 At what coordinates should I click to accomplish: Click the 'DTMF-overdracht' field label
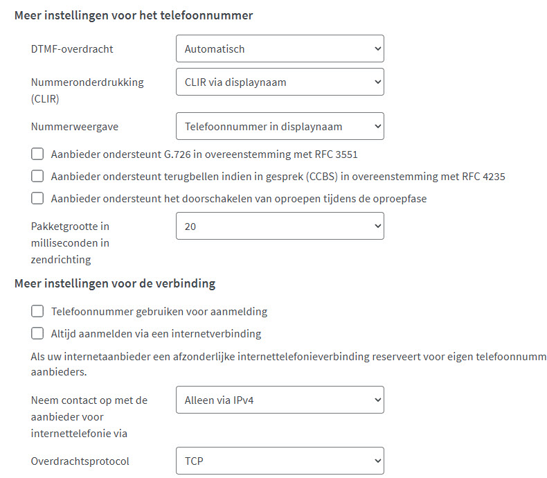point(72,48)
